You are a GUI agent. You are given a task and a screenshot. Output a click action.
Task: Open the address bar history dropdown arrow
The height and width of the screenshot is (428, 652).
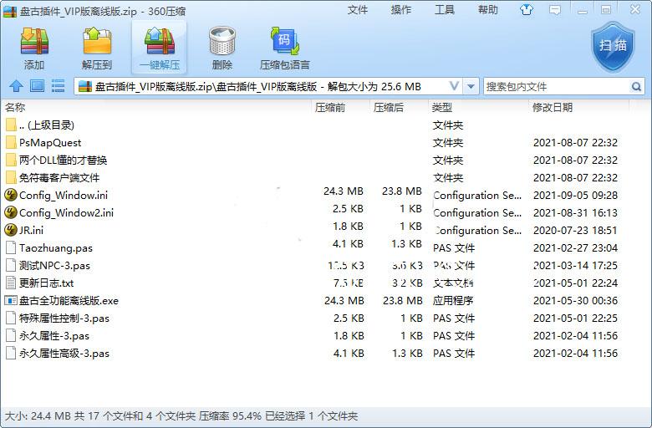coord(471,86)
